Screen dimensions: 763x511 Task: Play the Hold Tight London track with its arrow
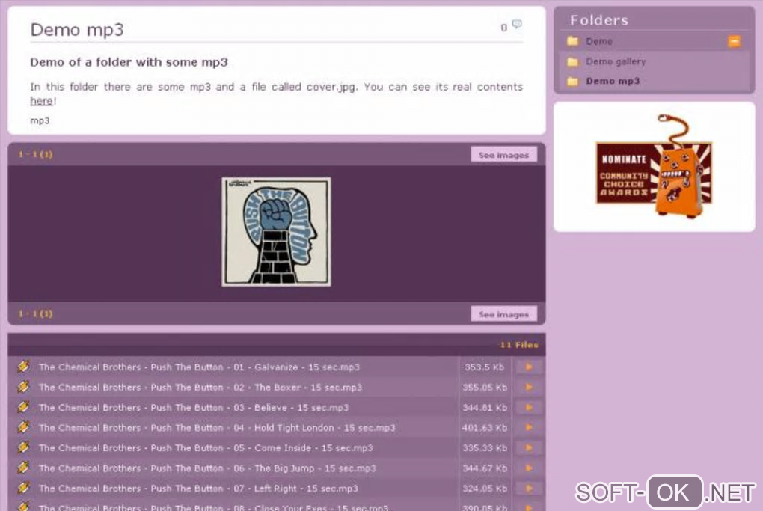[x=529, y=428]
